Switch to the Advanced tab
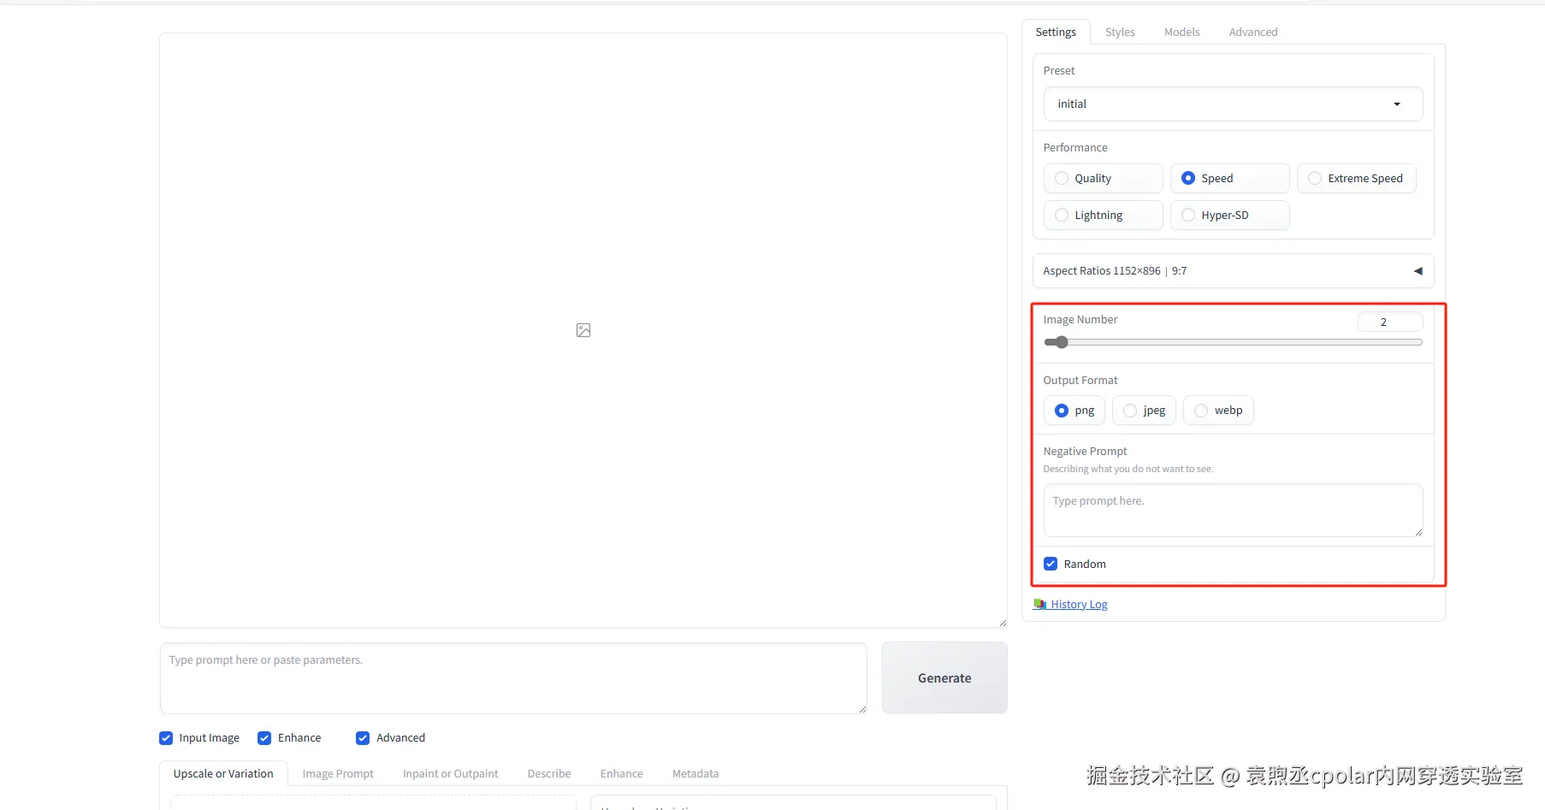The width and height of the screenshot is (1545, 810). coord(1253,33)
